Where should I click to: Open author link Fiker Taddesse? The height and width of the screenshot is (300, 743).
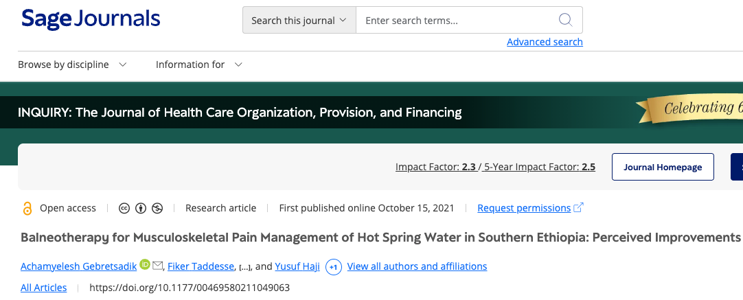(x=201, y=266)
